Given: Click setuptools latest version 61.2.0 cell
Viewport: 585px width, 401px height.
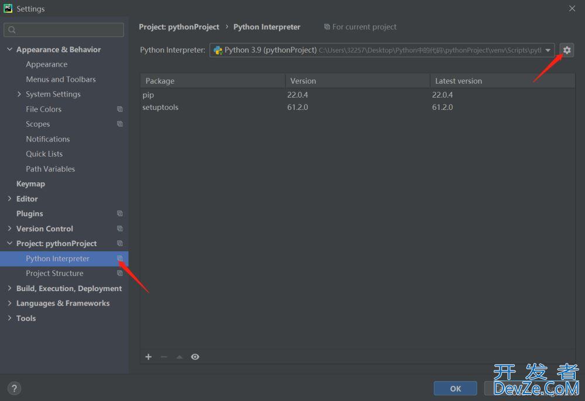Looking at the screenshot, I should pyautogui.click(x=442, y=107).
